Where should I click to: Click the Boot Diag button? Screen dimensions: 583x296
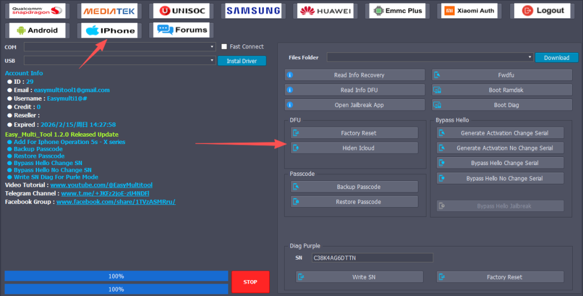tap(502, 105)
